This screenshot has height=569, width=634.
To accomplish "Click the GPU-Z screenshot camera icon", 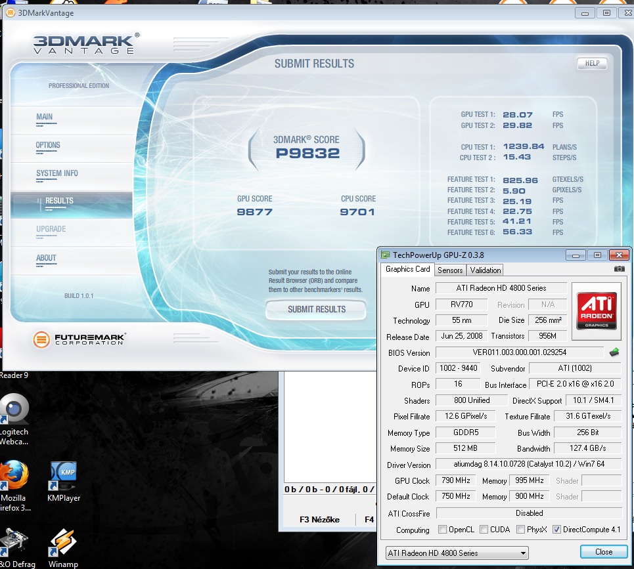I will (x=619, y=269).
